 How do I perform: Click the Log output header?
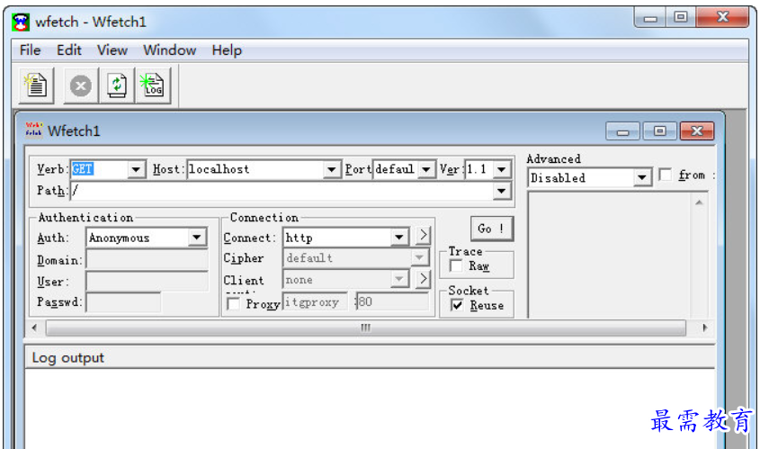(370, 358)
